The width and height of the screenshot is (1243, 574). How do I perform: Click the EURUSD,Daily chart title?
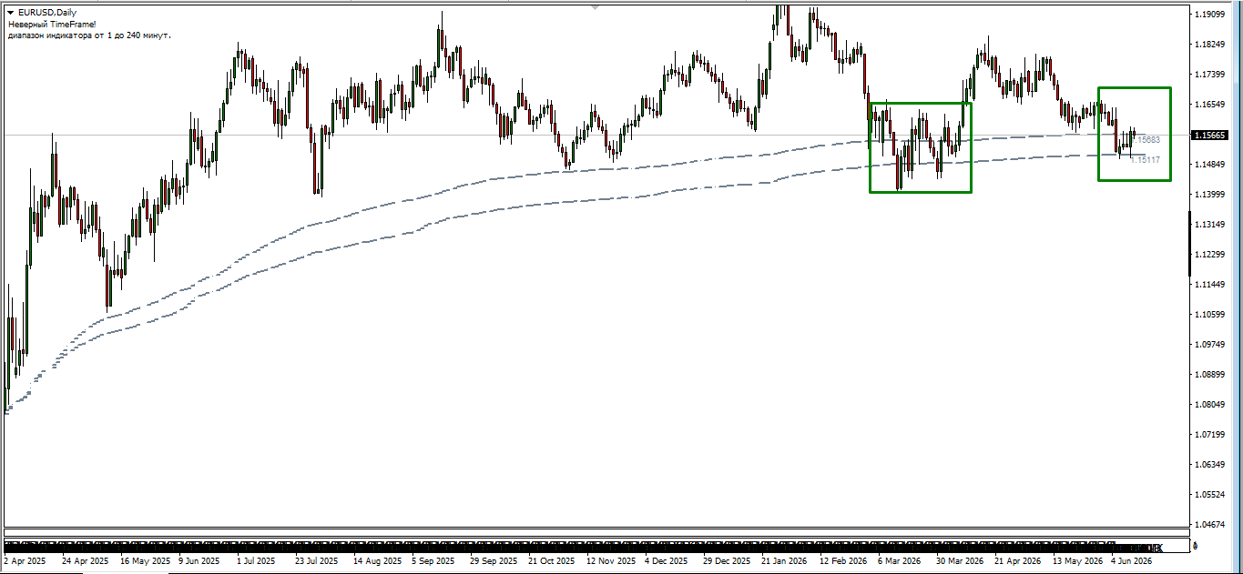(x=47, y=12)
